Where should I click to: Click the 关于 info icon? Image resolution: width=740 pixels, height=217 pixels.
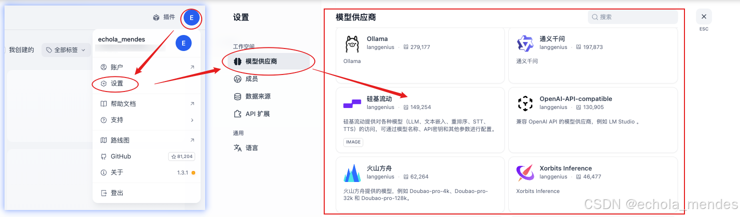click(104, 172)
